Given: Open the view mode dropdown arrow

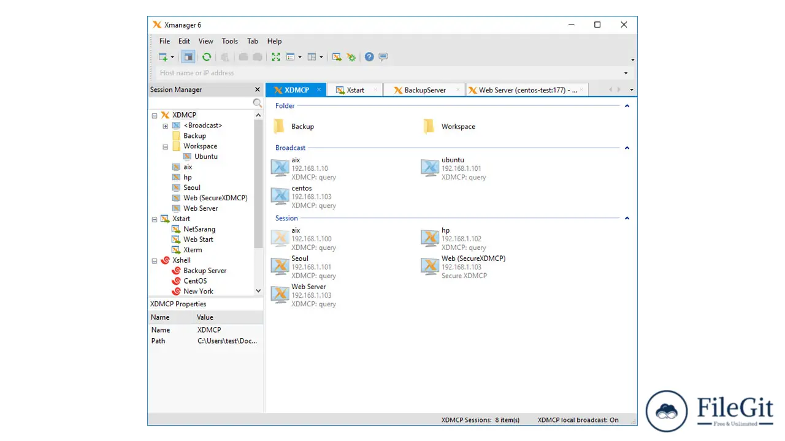Looking at the screenshot, I should (x=300, y=57).
